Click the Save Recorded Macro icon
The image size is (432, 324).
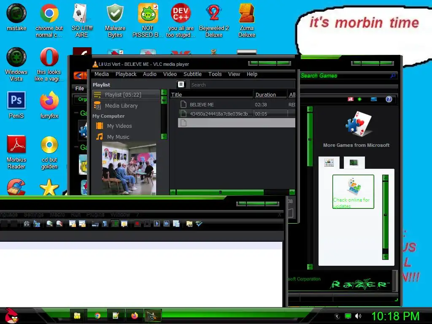tap(176, 224)
